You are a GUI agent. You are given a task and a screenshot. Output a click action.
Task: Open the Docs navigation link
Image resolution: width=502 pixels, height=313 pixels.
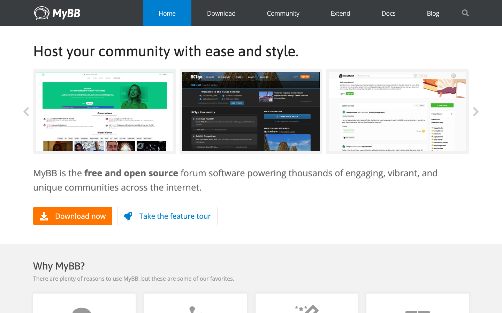coord(388,13)
